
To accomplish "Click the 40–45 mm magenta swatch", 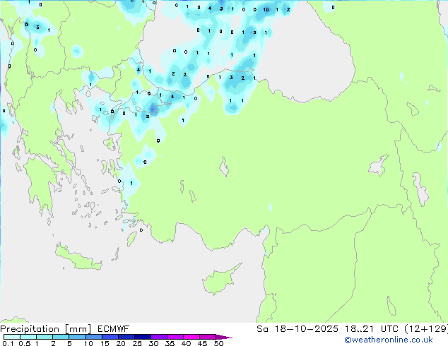I will click(x=191, y=337).
